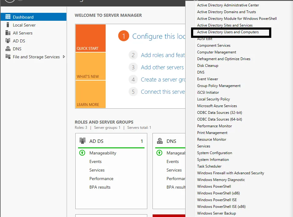Open Microsoft Azure Services
The image size is (293, 217).
pos(217,106)
